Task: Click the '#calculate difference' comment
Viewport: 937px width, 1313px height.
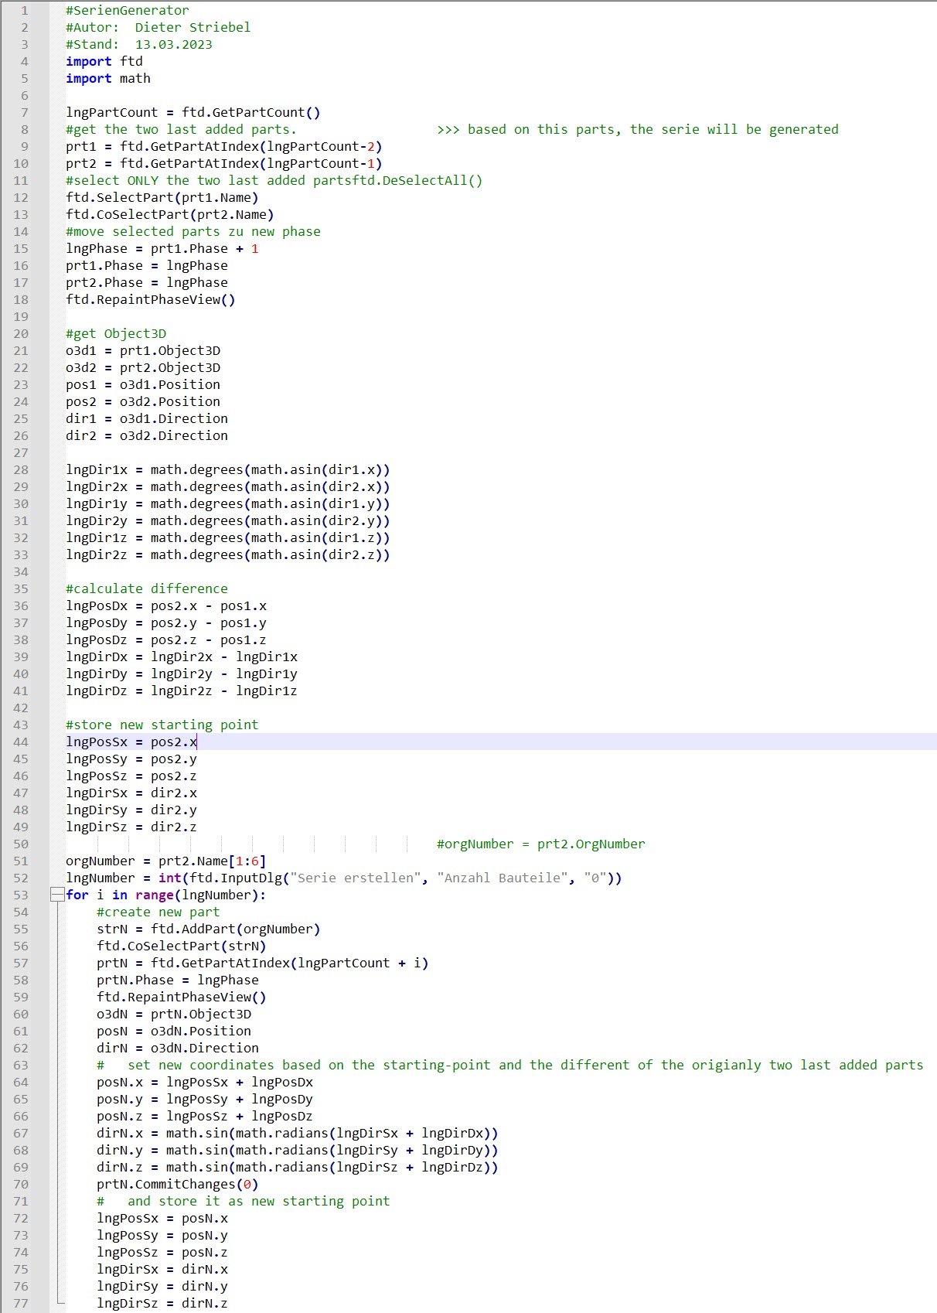Action: tap(147, 588)
